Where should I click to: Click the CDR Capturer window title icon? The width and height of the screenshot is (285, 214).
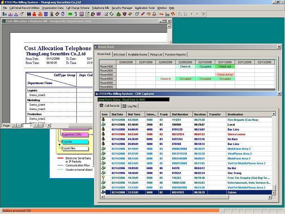pos(98,94)
